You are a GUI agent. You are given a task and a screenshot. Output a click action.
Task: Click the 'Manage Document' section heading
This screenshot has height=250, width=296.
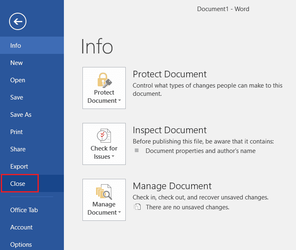(x=172, y=186)
